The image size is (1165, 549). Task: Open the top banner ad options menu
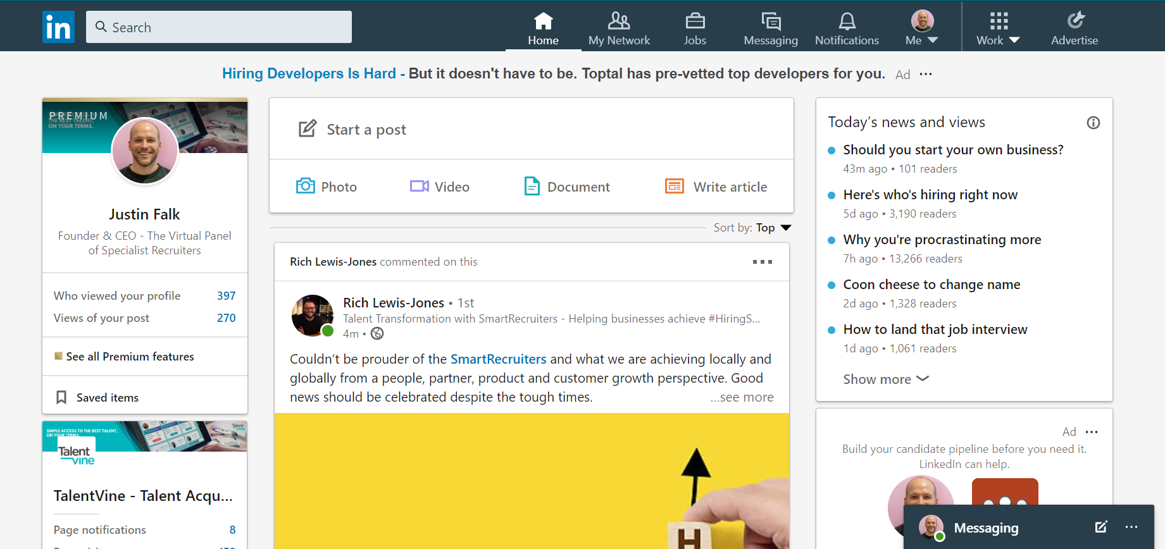tap(926, 74)
